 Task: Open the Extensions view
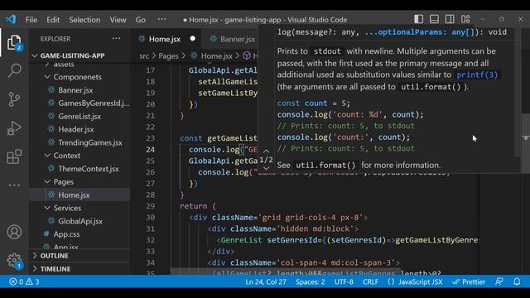tap(14, 156)
